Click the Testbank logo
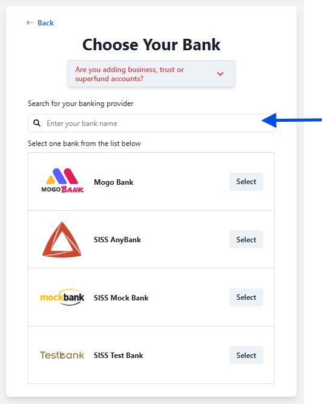Screen dimensions: 322x404 click(62, 355)
